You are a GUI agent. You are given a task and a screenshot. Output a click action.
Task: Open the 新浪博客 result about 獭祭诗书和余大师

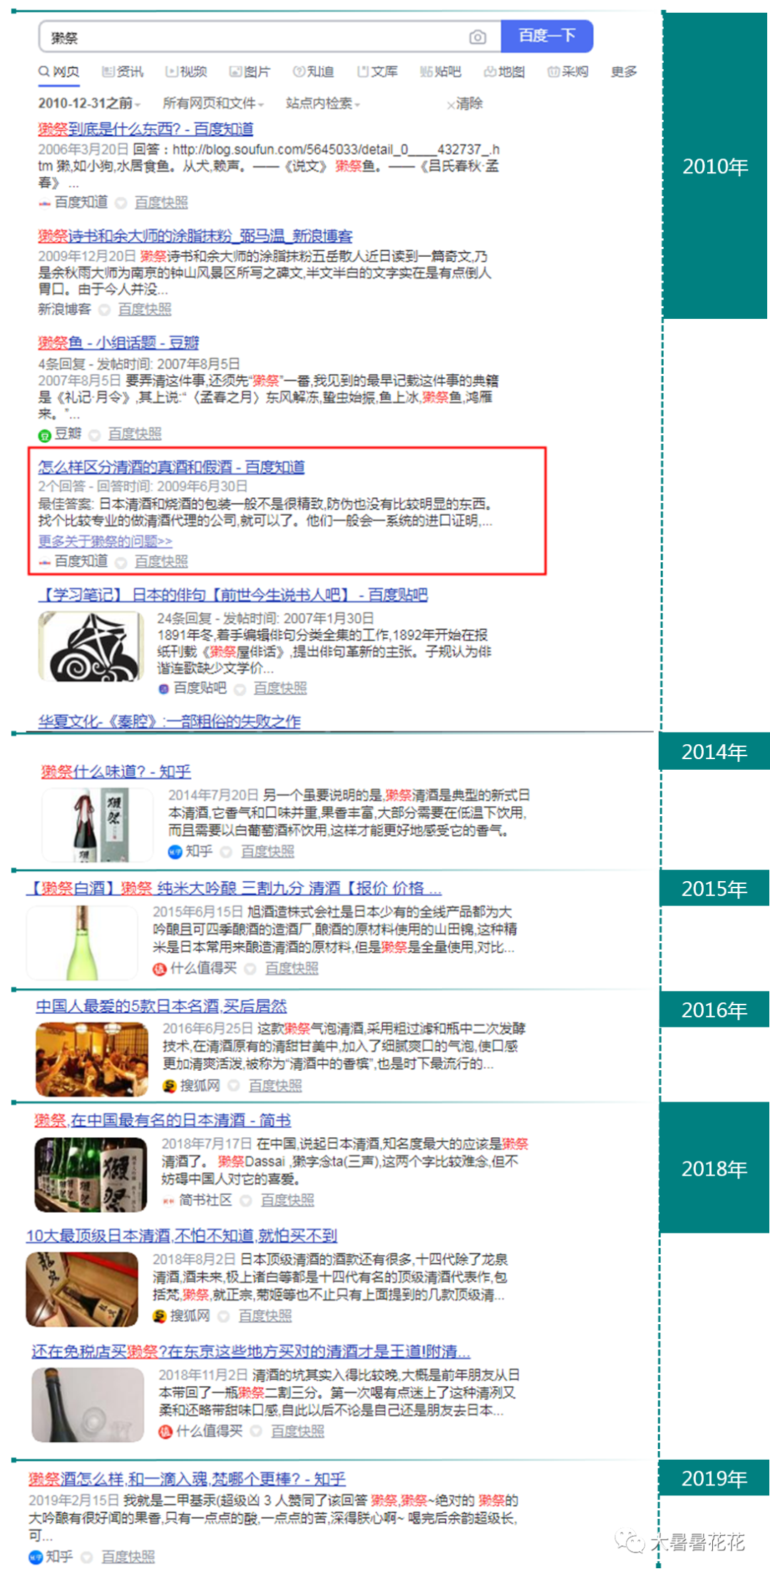pos(195,236)
